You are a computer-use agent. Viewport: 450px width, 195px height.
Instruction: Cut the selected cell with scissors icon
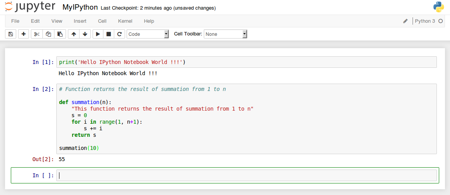37,34
